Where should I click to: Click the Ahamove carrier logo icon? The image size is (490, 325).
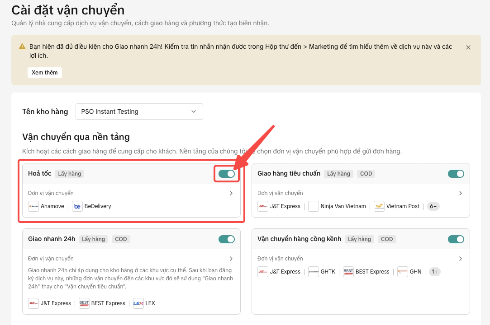click(33, 206)
